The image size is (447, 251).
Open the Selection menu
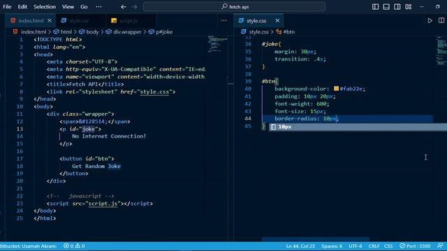45,6
